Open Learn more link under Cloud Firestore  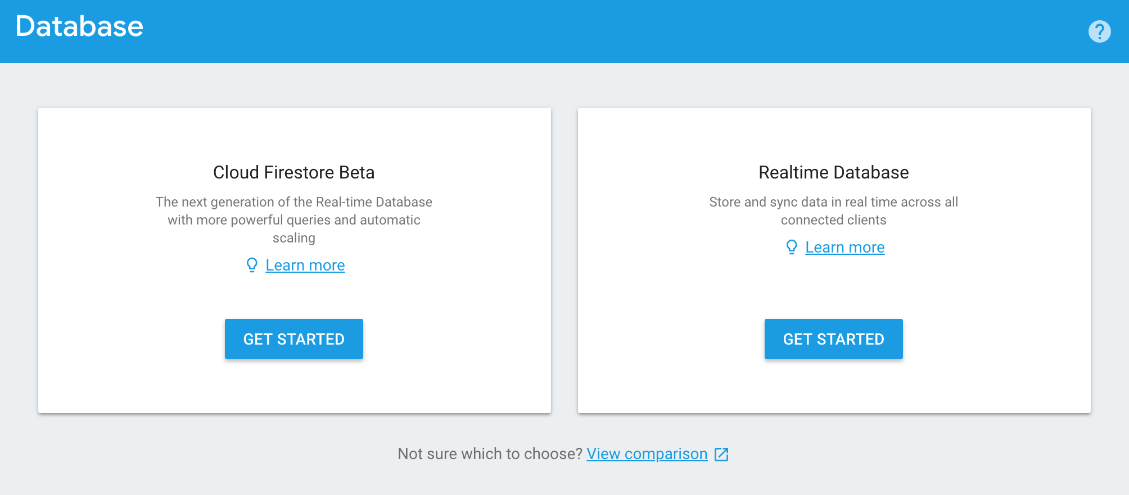click(305, 265)
